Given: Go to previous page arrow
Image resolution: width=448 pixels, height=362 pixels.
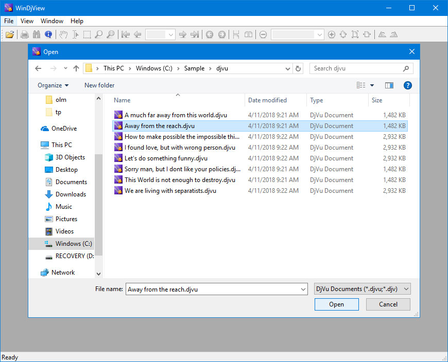Looking at the screenshot, I should point(137,35).
